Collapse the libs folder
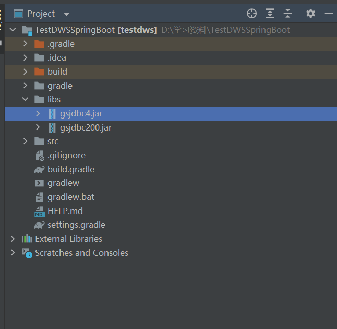The width and height of the screenshot is (337, 329). tap(26, 99)
